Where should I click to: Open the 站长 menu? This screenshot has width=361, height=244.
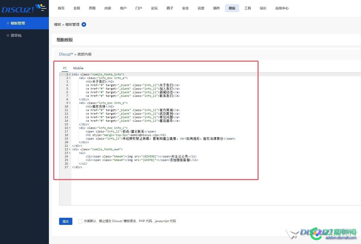pos(263,8)
